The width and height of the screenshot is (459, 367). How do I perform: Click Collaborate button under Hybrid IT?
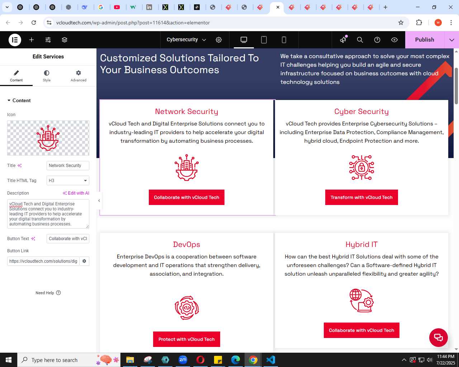[361, 330]
